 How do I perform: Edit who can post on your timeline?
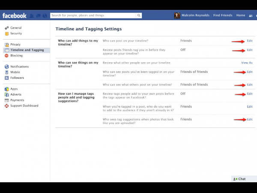[x=250, y=41]
